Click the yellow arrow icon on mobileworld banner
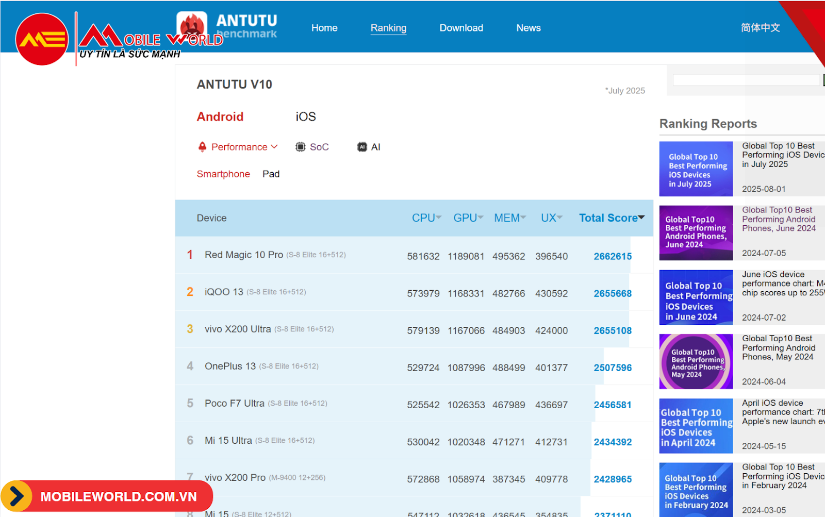Image resolution: width=825 pixels, height=517 pixels. [16, 496]
